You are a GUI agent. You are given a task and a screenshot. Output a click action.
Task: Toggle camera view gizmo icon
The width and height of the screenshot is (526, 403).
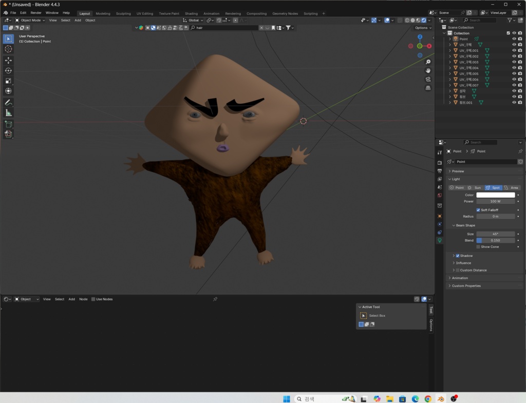pyautogui.click(x=428, y=79)
